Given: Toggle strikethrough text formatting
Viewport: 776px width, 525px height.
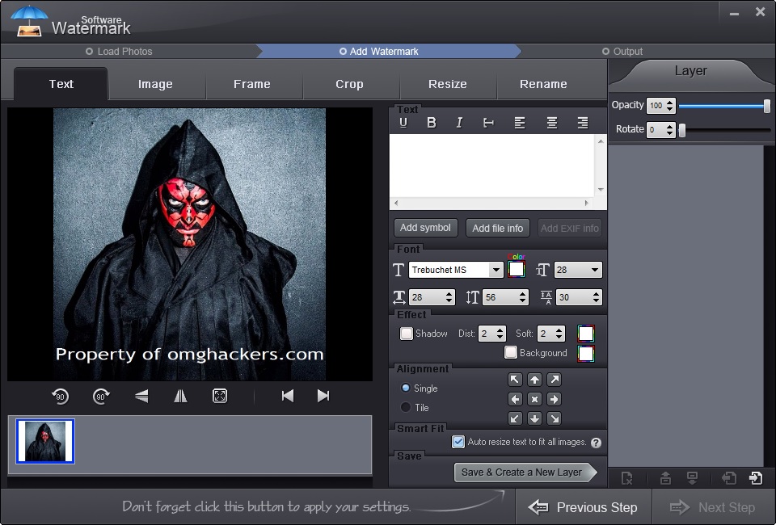Looking at the screenshot, I should tap(488, 123).
